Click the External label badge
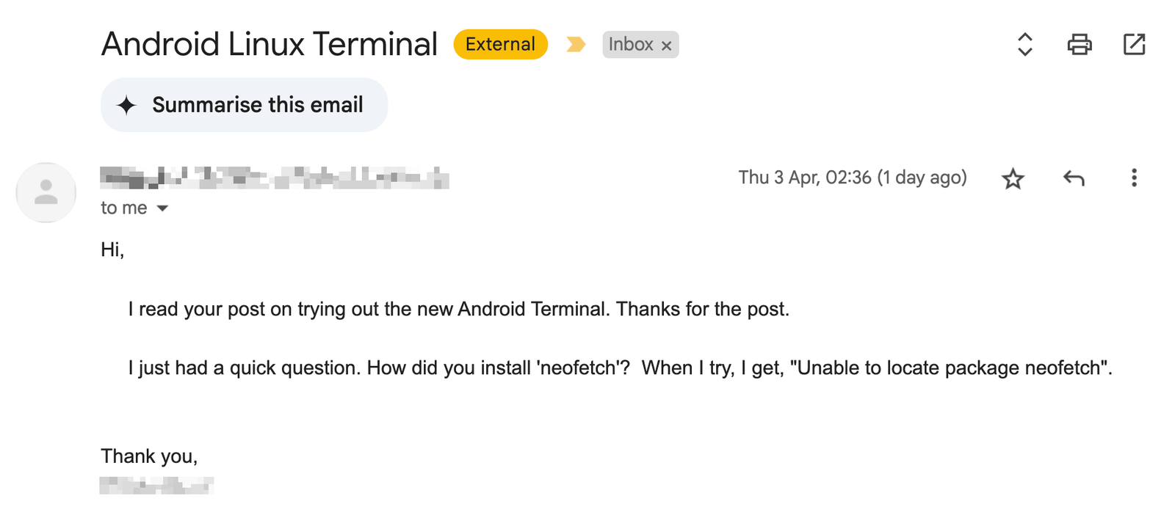This screenshot has width=1175, height=515. (499, 44)
